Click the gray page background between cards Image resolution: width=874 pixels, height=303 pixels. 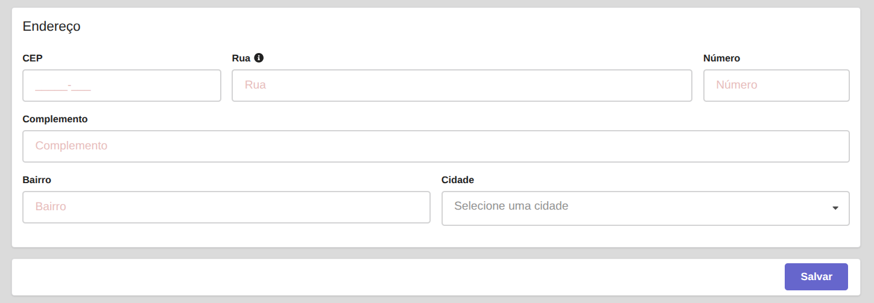(x=436, y=254)
